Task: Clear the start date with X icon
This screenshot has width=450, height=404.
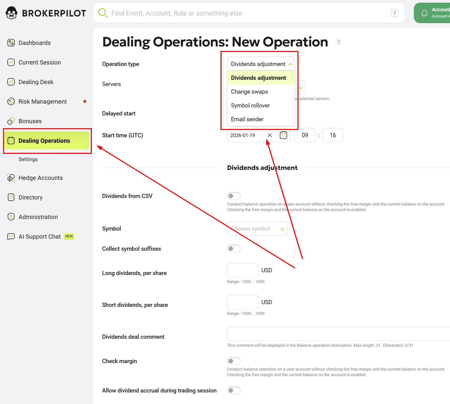Action: pyautogui.click(x=270, y=135)
